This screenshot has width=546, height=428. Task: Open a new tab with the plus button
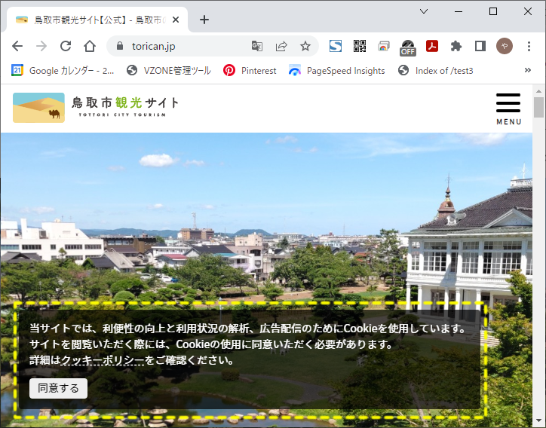coord(204,20)
